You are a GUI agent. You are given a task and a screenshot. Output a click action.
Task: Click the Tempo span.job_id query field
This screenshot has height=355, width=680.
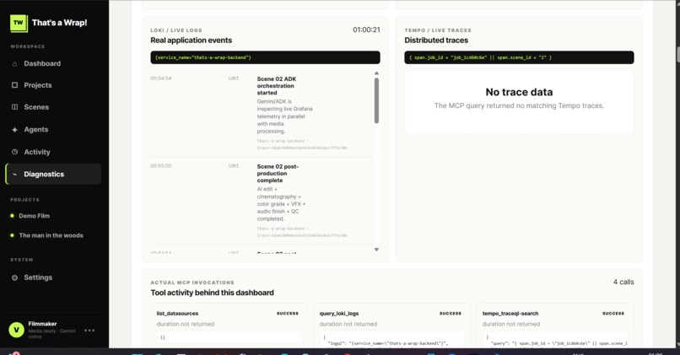point(519,57)
